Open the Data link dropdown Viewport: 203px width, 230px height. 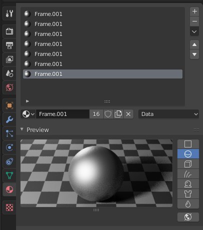coord(169,114)
